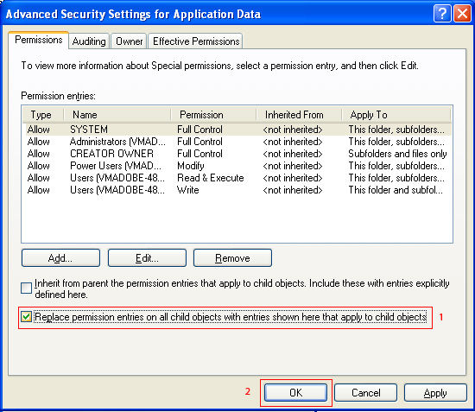Viewport: 475px width, 412px height.
Task: Click the Remove button
Action: click(232, 258)
